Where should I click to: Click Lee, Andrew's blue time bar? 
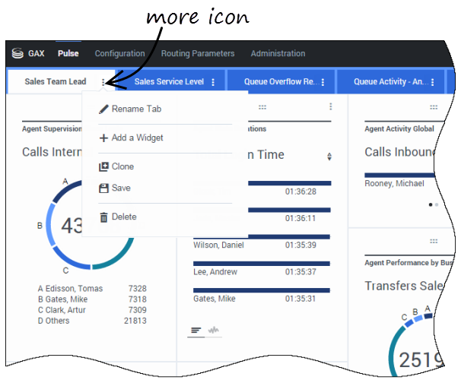(262, 264)
